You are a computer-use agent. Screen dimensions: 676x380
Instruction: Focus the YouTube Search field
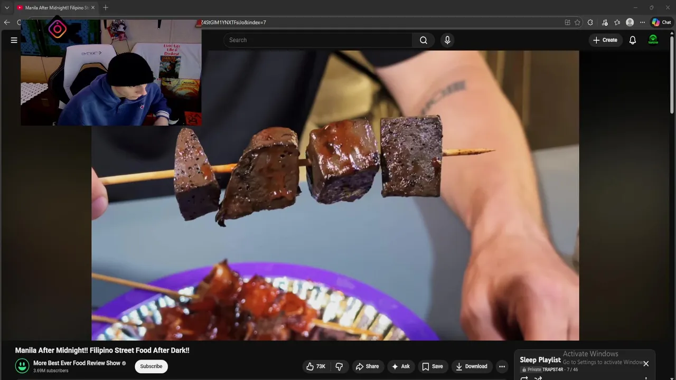318,40
